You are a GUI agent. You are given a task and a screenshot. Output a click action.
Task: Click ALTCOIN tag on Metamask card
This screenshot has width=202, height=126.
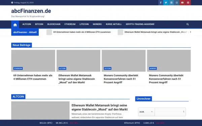pos(62,69)
